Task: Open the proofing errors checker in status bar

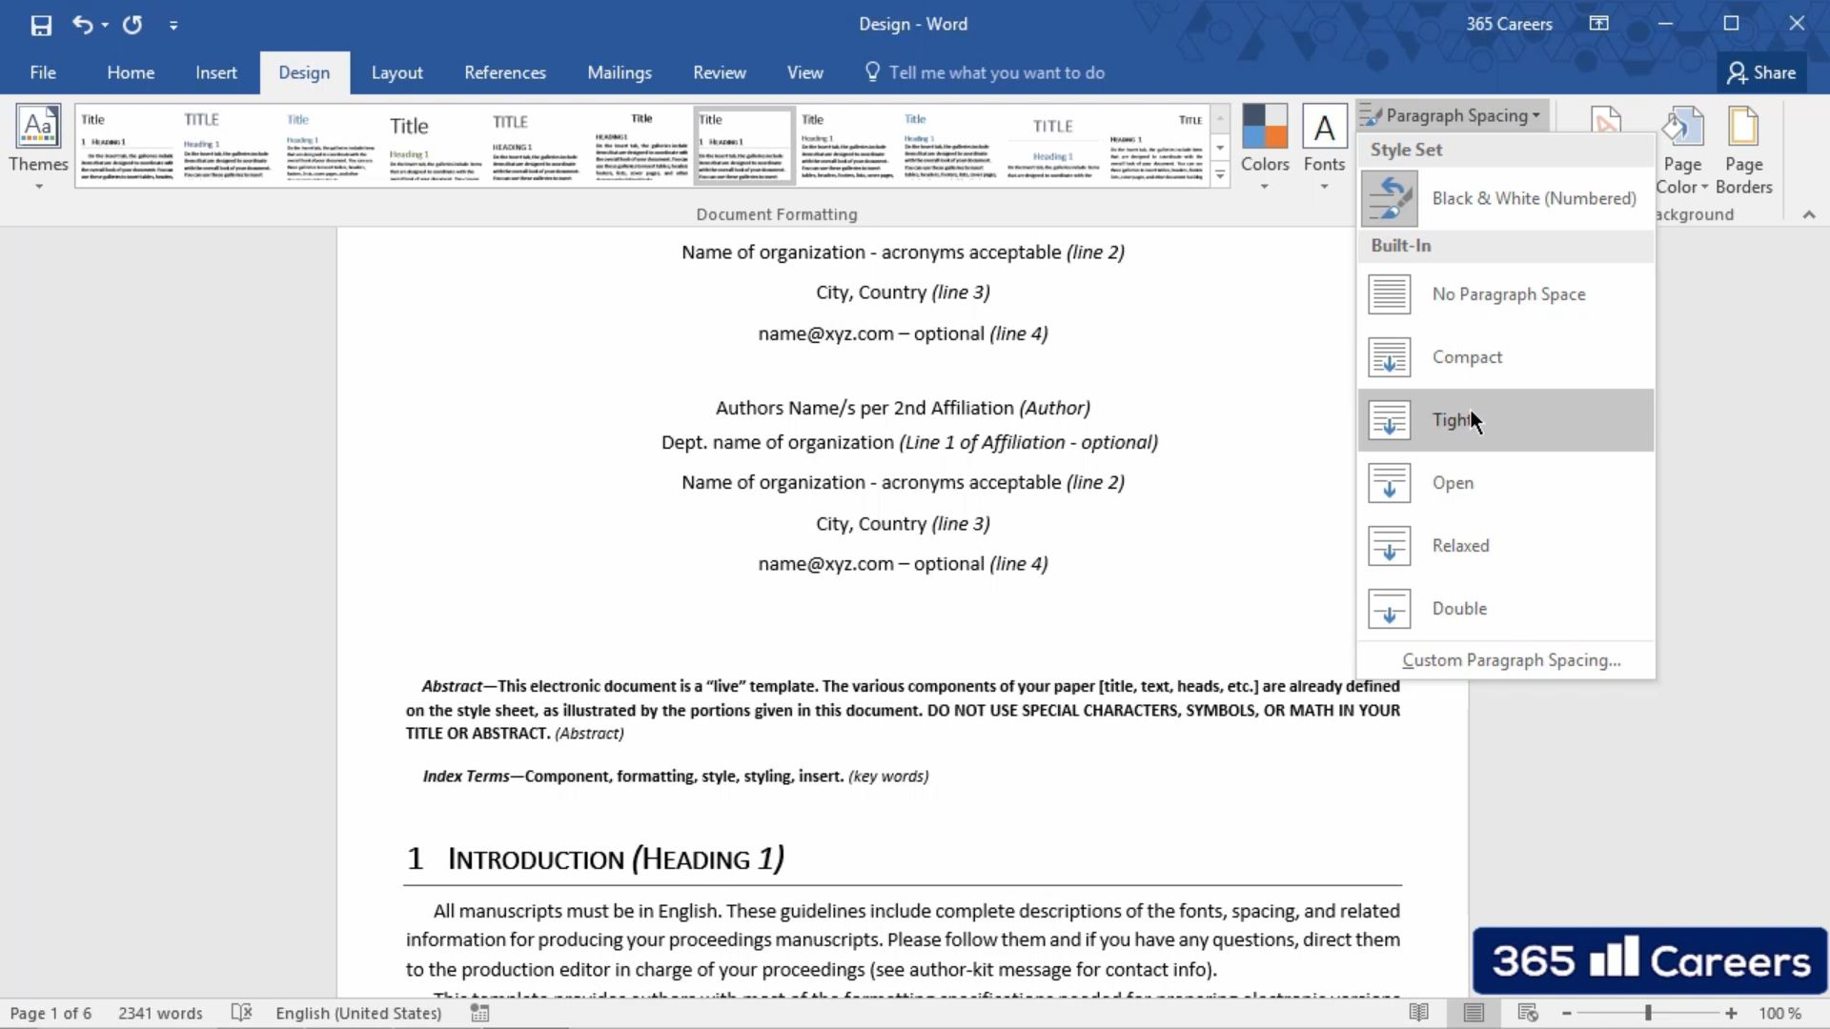Action: pos(242,1013)
